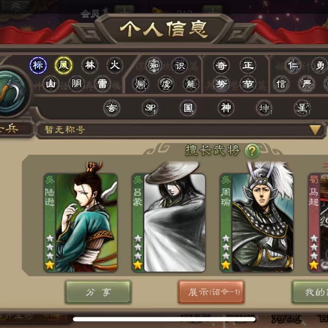The image size is (328, 328).
Task: Click the 奇 round badge
Action: tap(221, 66)
